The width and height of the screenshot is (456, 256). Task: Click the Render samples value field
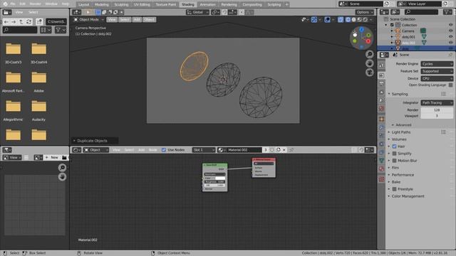[437, 110]
